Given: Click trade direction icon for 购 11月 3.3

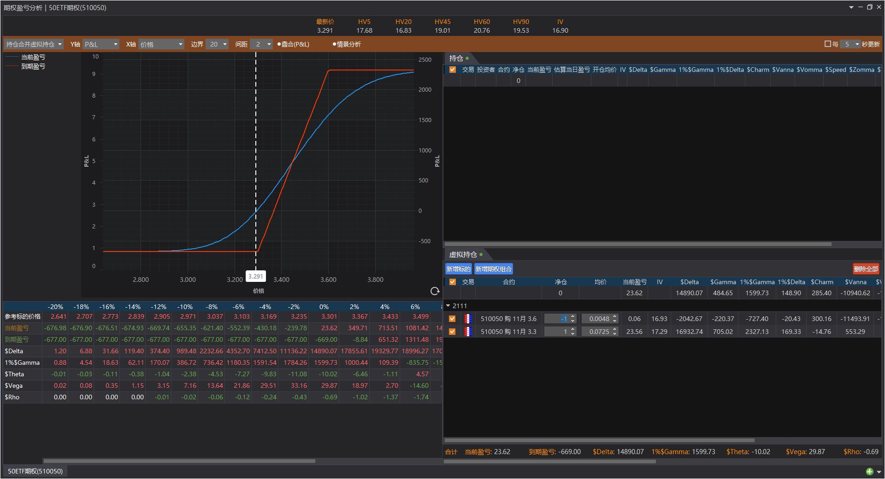Looking at the screenshot, I should click(468, 332).
